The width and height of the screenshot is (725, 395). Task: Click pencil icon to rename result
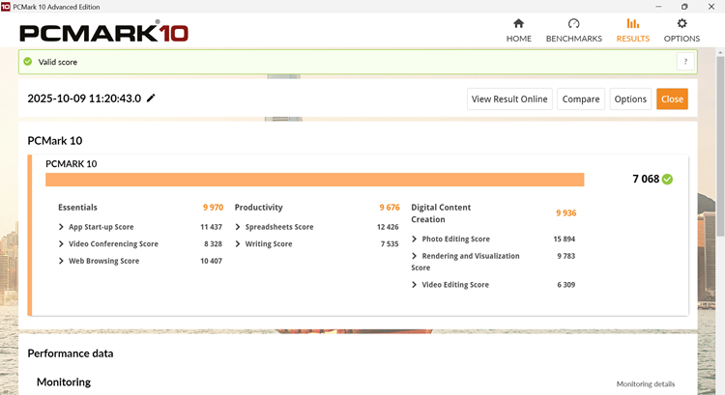(151, 98)
